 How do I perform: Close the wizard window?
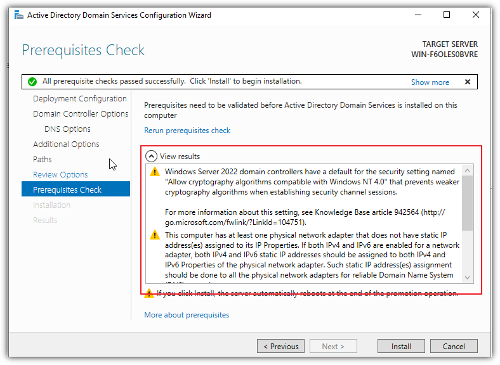tap(476, 15)
